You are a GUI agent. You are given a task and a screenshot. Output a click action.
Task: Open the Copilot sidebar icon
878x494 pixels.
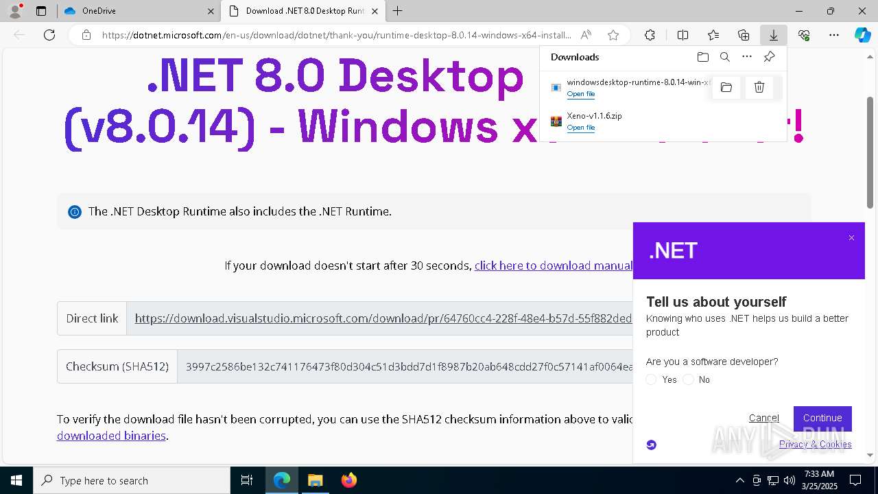[x=862, y=35]
